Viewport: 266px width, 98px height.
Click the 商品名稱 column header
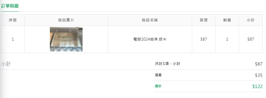pyautogui.click(x=150, y=20)
